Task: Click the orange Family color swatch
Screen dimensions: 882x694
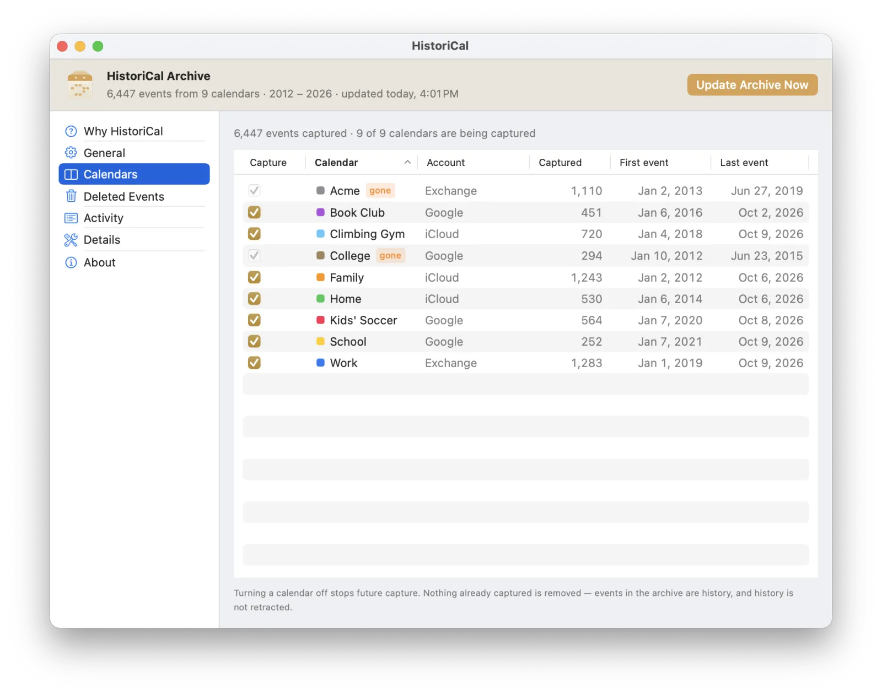Action: pos(320,277)
